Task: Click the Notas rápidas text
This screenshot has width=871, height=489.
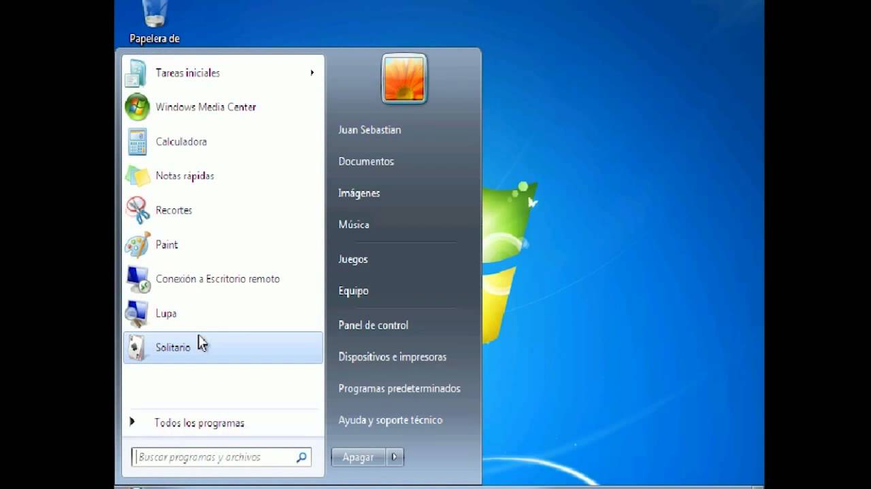Action: tap(185, 176)
